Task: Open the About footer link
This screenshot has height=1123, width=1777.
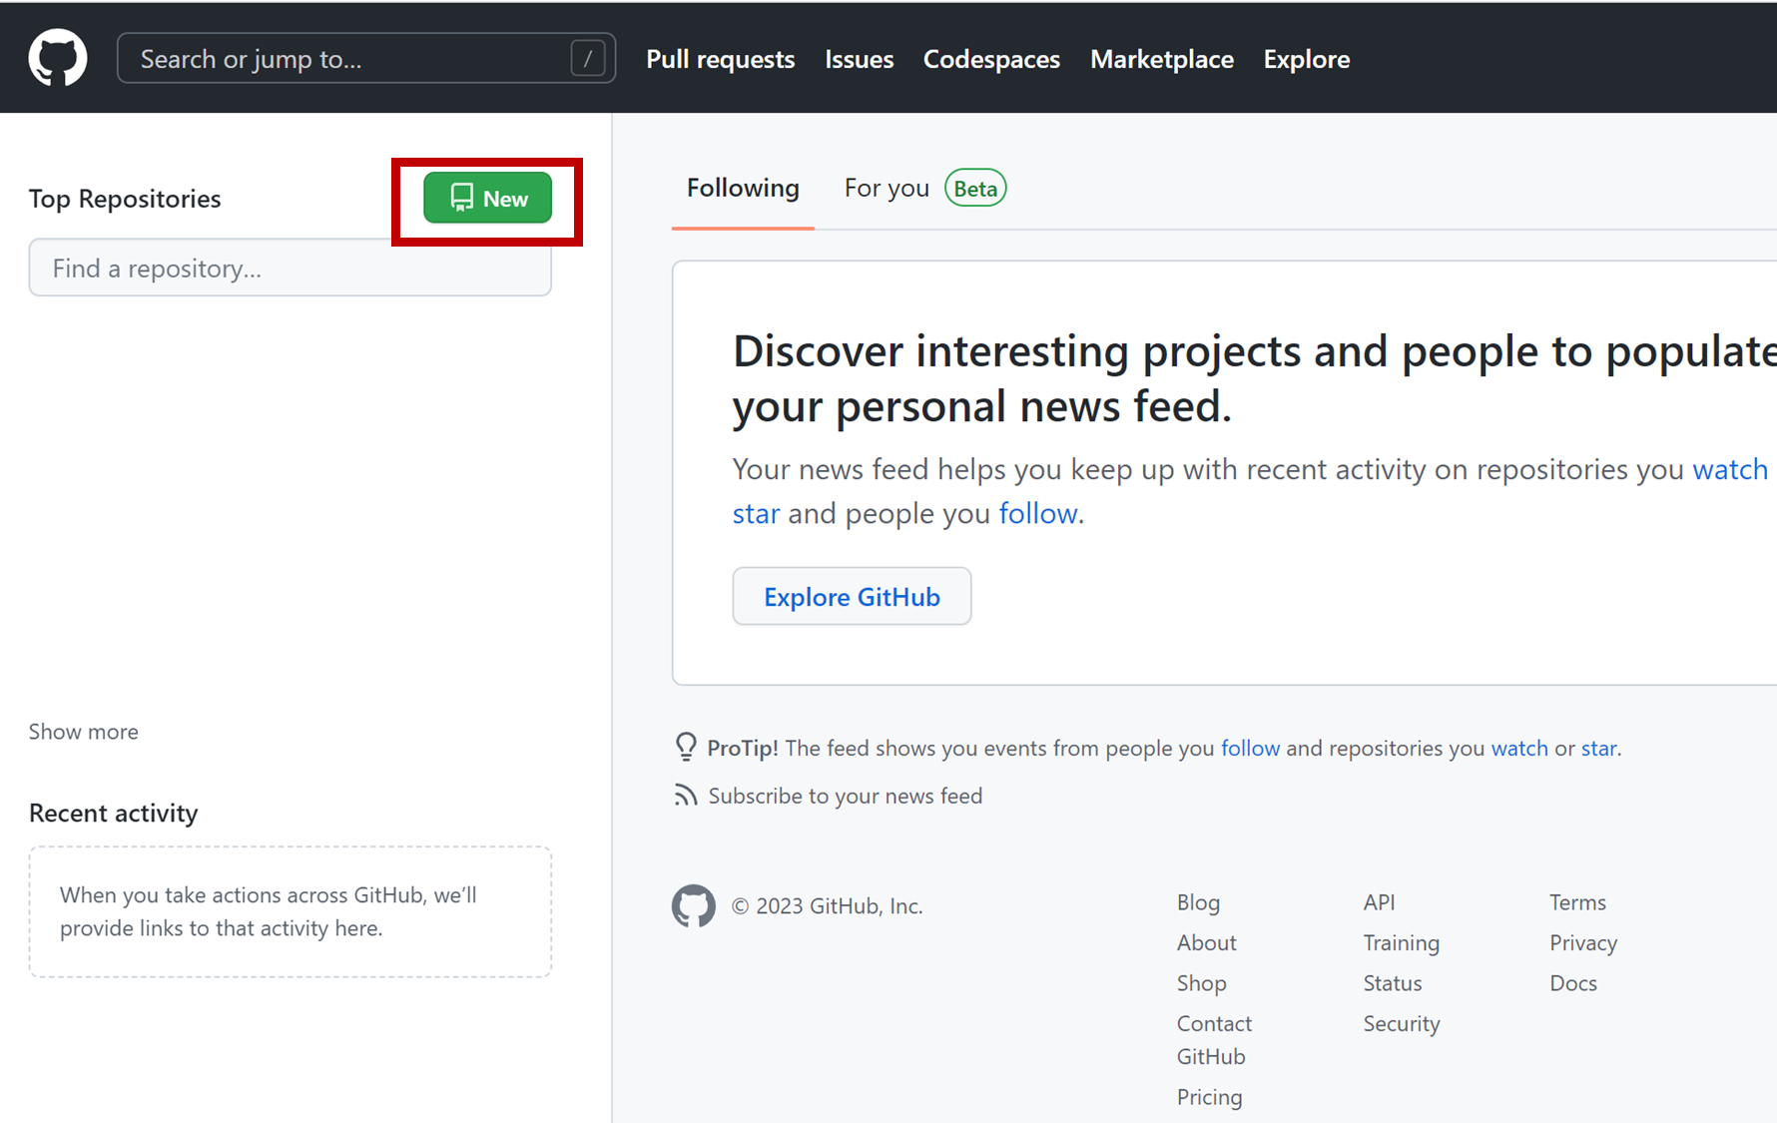Action: [x=1206, y=942]
